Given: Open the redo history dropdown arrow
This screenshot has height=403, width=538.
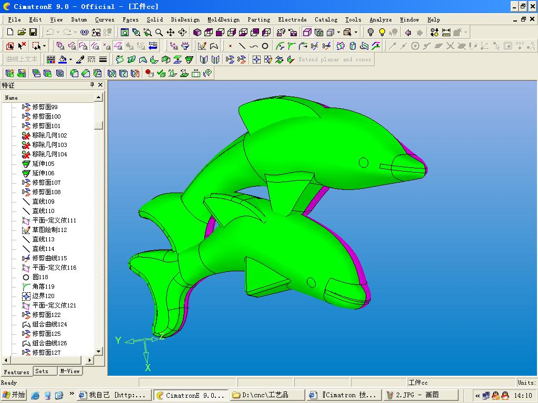Looking at the screenshot, I should 75,32.
